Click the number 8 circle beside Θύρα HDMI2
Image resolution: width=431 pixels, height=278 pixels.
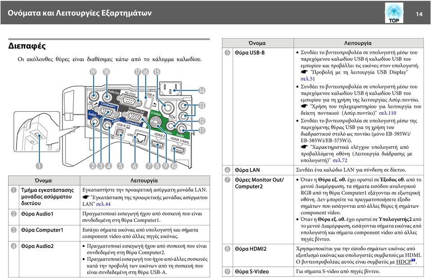coord(227,249)
